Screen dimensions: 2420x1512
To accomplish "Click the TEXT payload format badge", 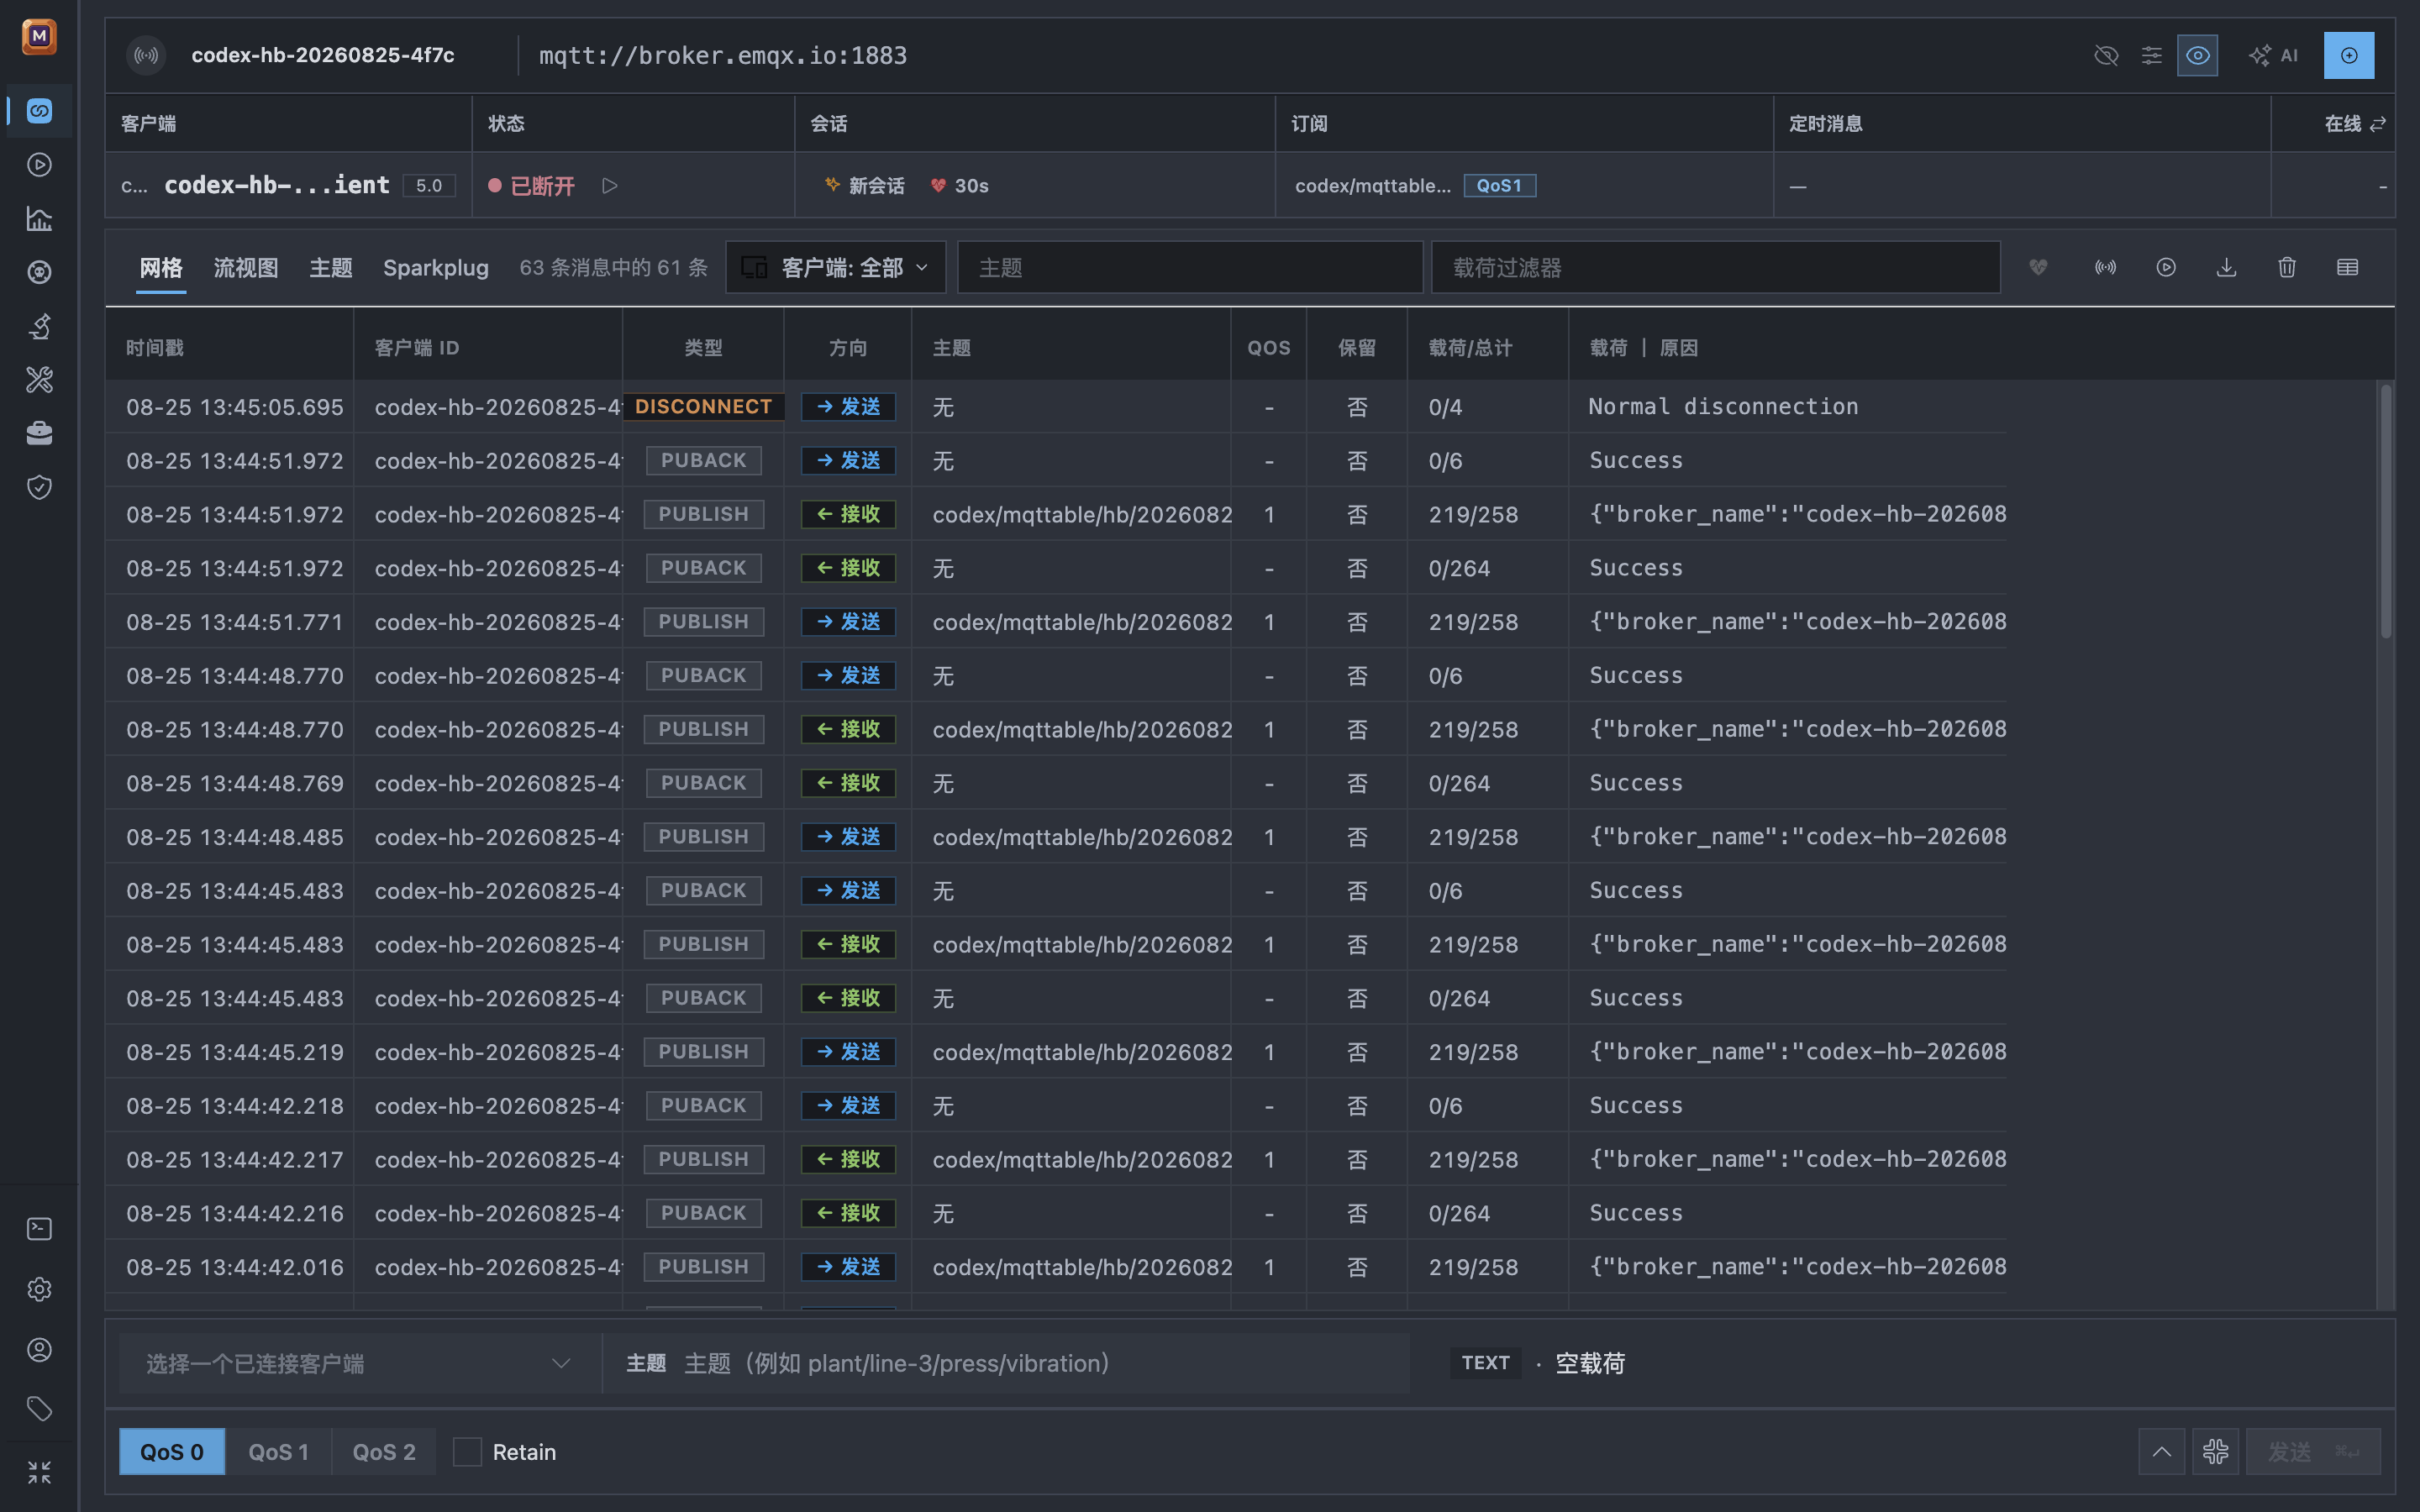I will (1485, 1363).
